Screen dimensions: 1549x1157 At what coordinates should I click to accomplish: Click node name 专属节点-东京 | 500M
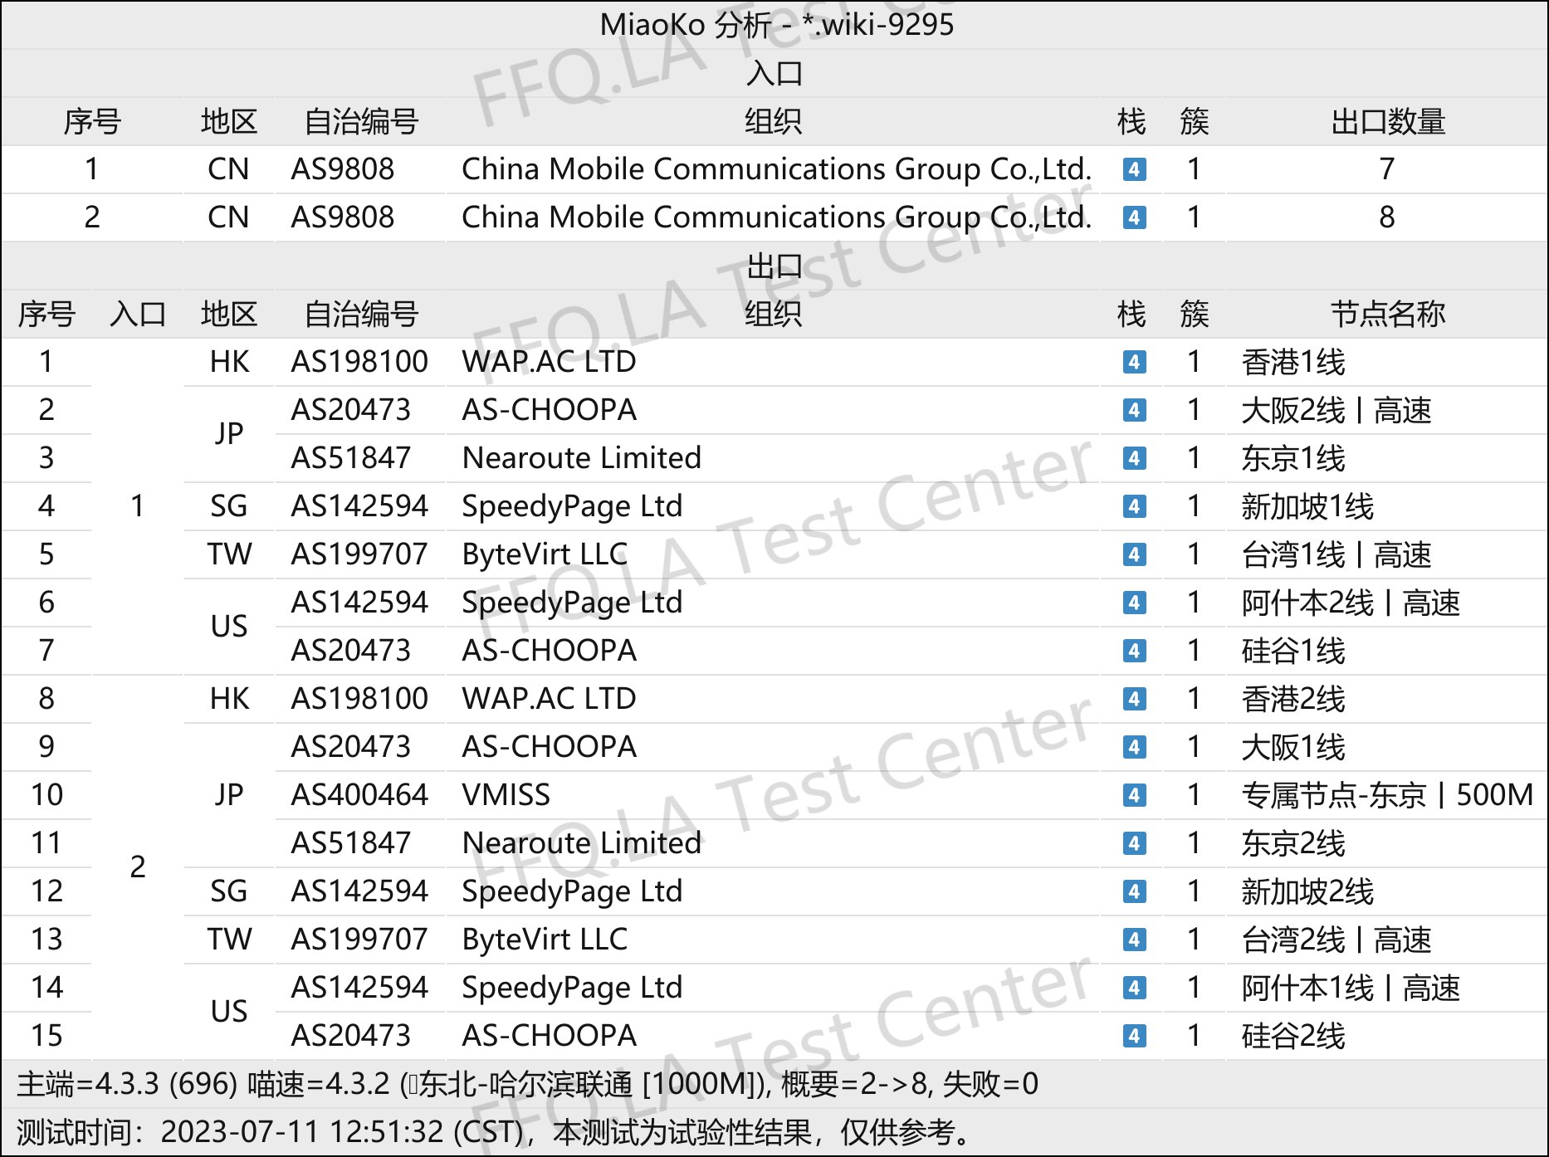(x=1387, y=795)
